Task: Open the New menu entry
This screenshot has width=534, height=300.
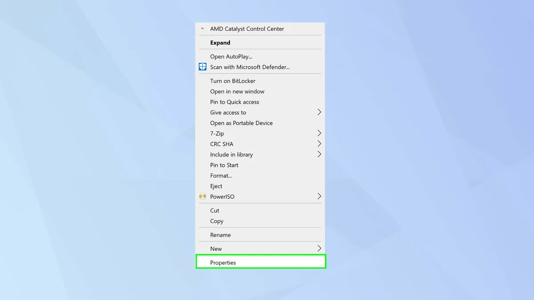Action: pos(260,249)
